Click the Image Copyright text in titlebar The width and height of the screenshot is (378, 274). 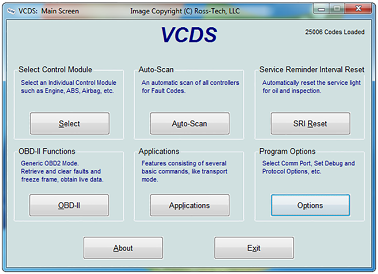(x=185, y=11)
